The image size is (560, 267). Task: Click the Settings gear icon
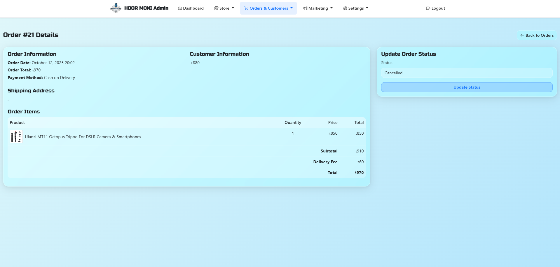[x=345, y=8]
